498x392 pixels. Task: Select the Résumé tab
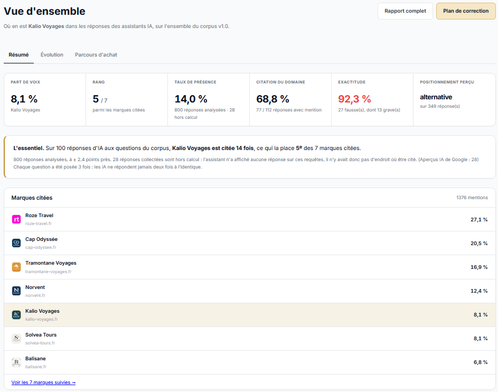(18, 54)
